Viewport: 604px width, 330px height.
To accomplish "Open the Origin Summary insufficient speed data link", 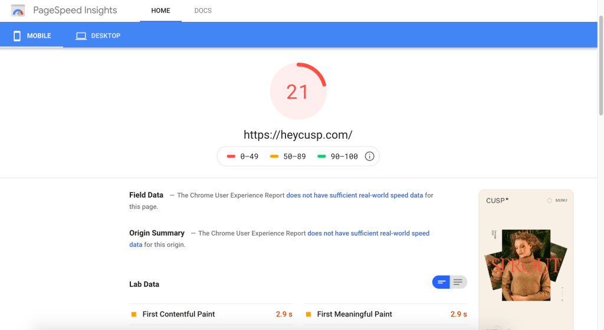I will [368, 233].
